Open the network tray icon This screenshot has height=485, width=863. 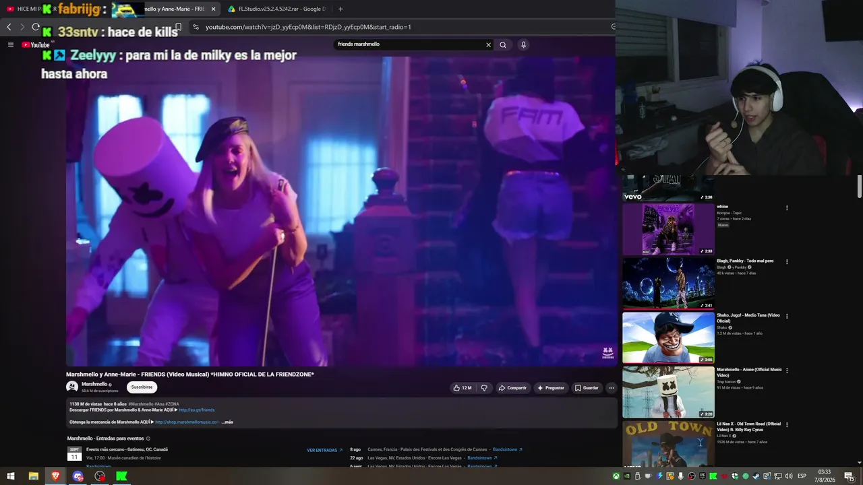click(777, 476)
